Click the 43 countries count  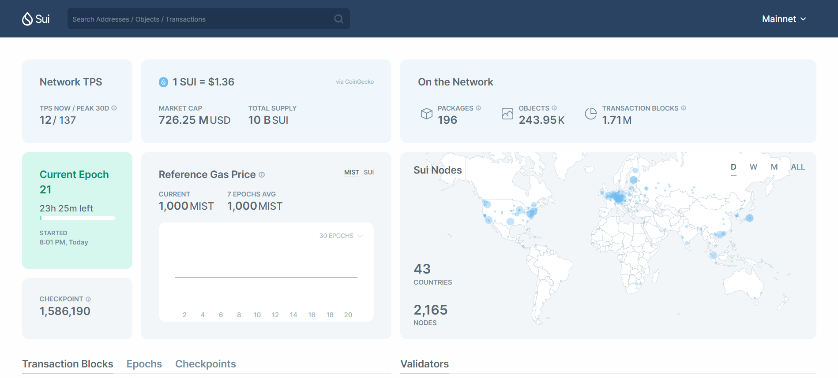422,269
